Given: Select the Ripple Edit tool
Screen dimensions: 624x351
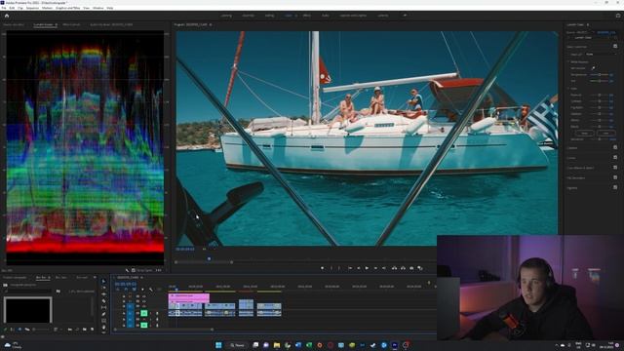Looking at the screenshot, I should (x=104, y=294).
